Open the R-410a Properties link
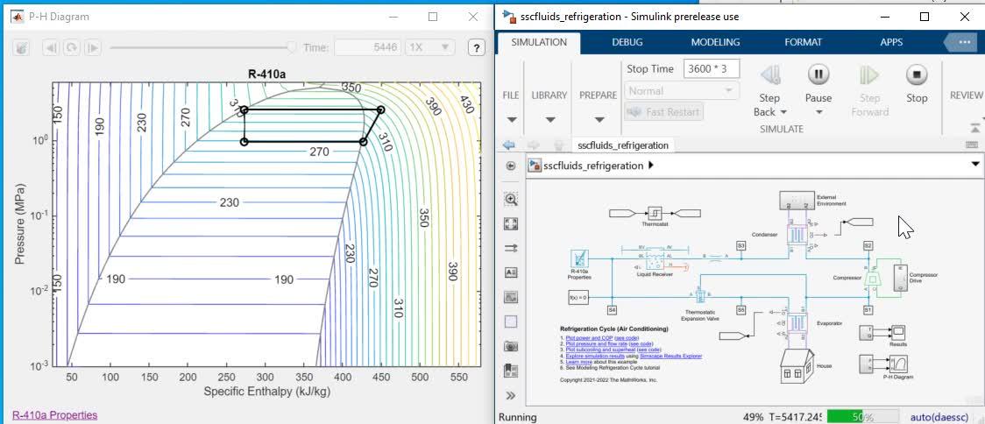 pos(54,414)
